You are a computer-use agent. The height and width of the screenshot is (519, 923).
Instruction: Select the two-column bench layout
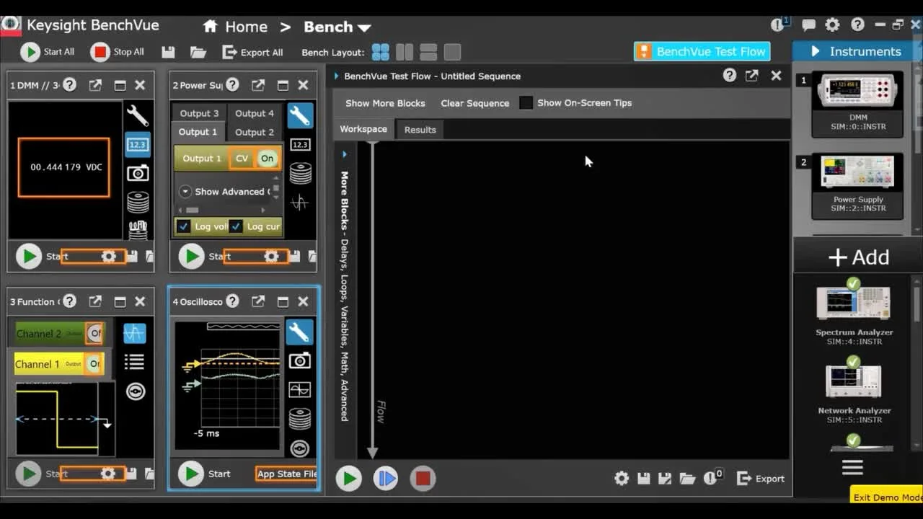pyautogui.click(x=405, y=52)
